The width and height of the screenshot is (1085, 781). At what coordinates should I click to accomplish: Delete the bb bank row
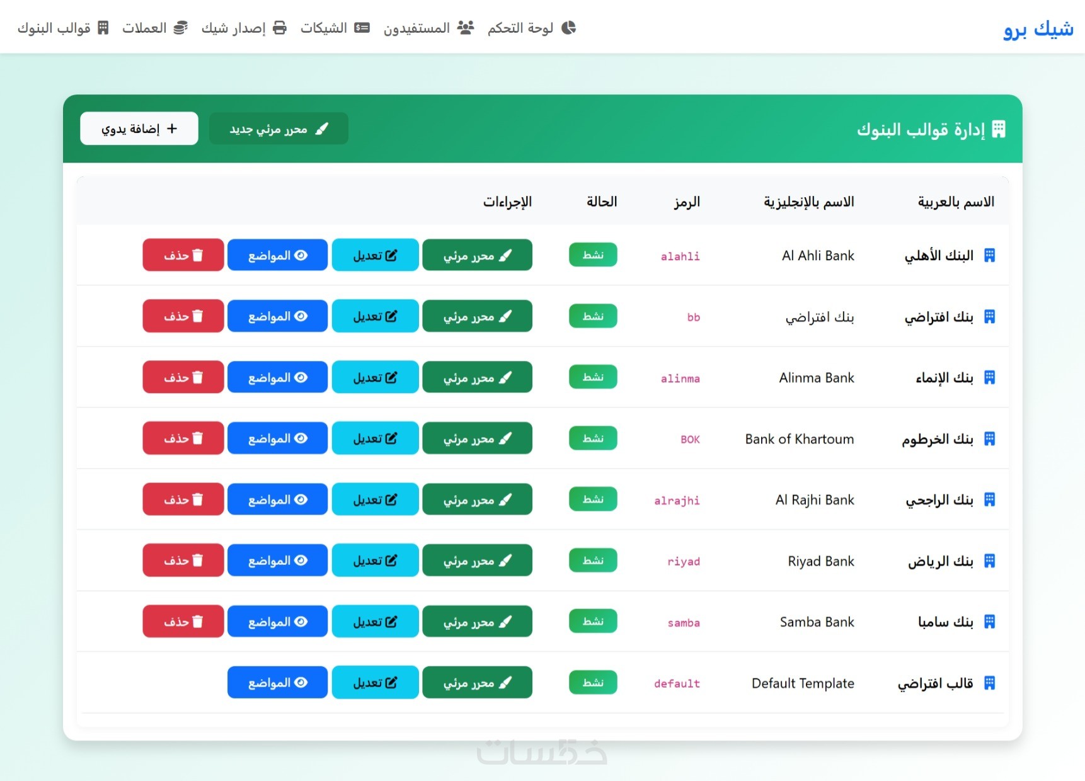point(183,316)
